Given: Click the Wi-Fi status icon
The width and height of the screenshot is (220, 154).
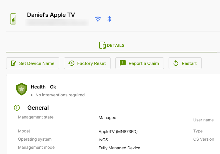Looking at the screenshot, I should point(98,19).
